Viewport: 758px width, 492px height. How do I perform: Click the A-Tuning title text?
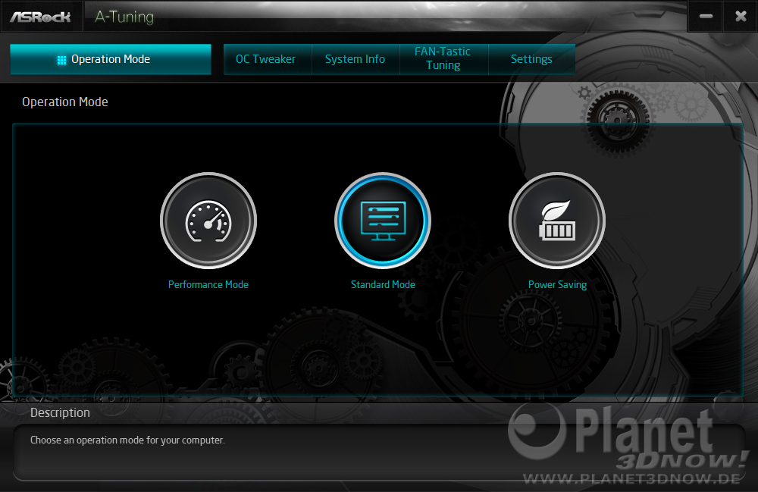pos(124,17)
